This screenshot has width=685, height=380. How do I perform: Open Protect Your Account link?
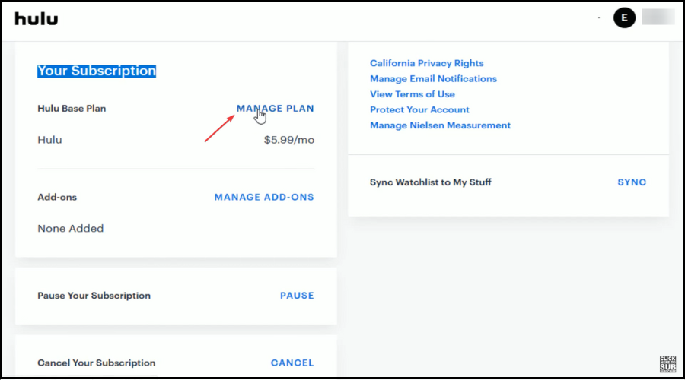[x=419, y=110]
